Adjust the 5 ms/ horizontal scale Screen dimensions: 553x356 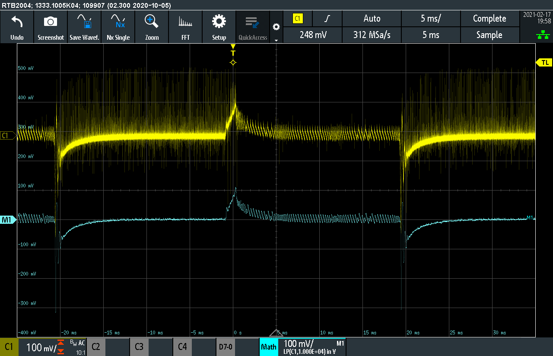(431, 19)
